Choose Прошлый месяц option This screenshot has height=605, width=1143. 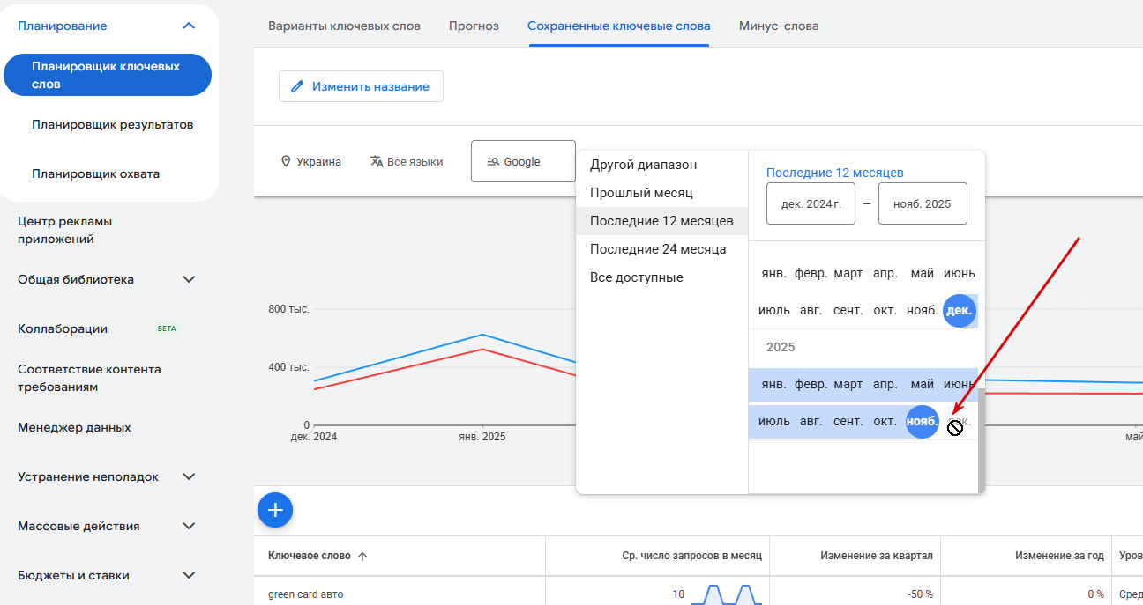click(661, 193)
